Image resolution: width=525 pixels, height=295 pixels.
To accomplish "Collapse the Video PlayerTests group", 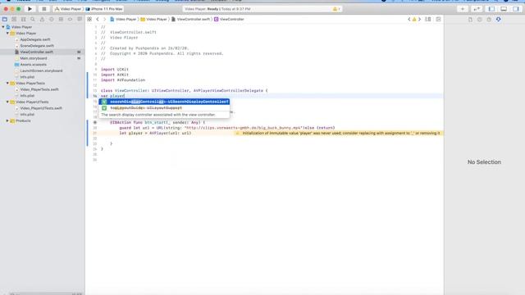I will (7, 83).
